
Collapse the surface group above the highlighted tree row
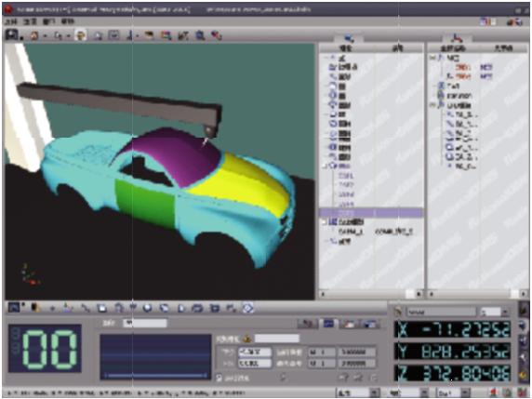(x=325, y=166)
